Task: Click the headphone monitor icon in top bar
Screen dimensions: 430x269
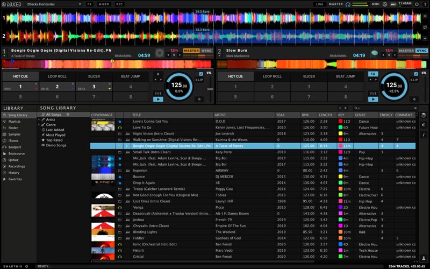Action: 385,4
